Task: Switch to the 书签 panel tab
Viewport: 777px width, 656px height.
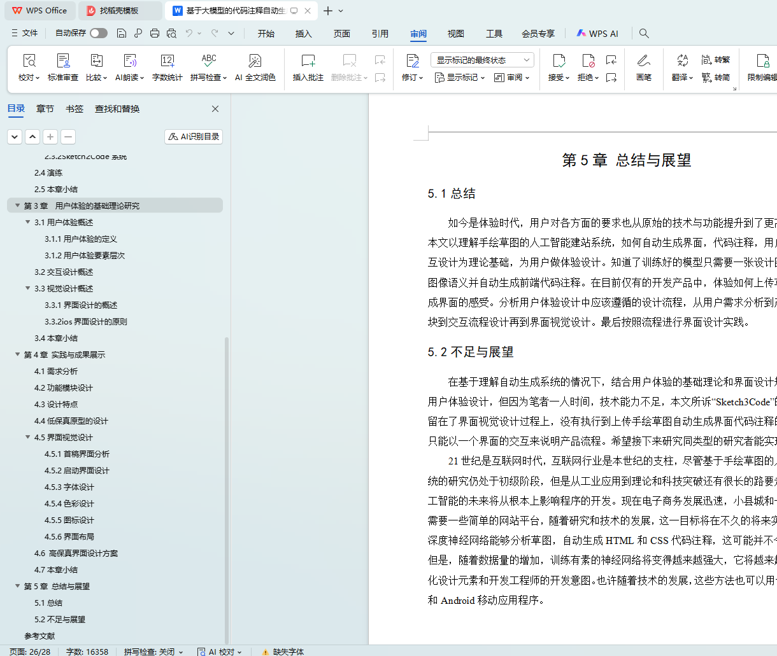Action: pos(75,109)
